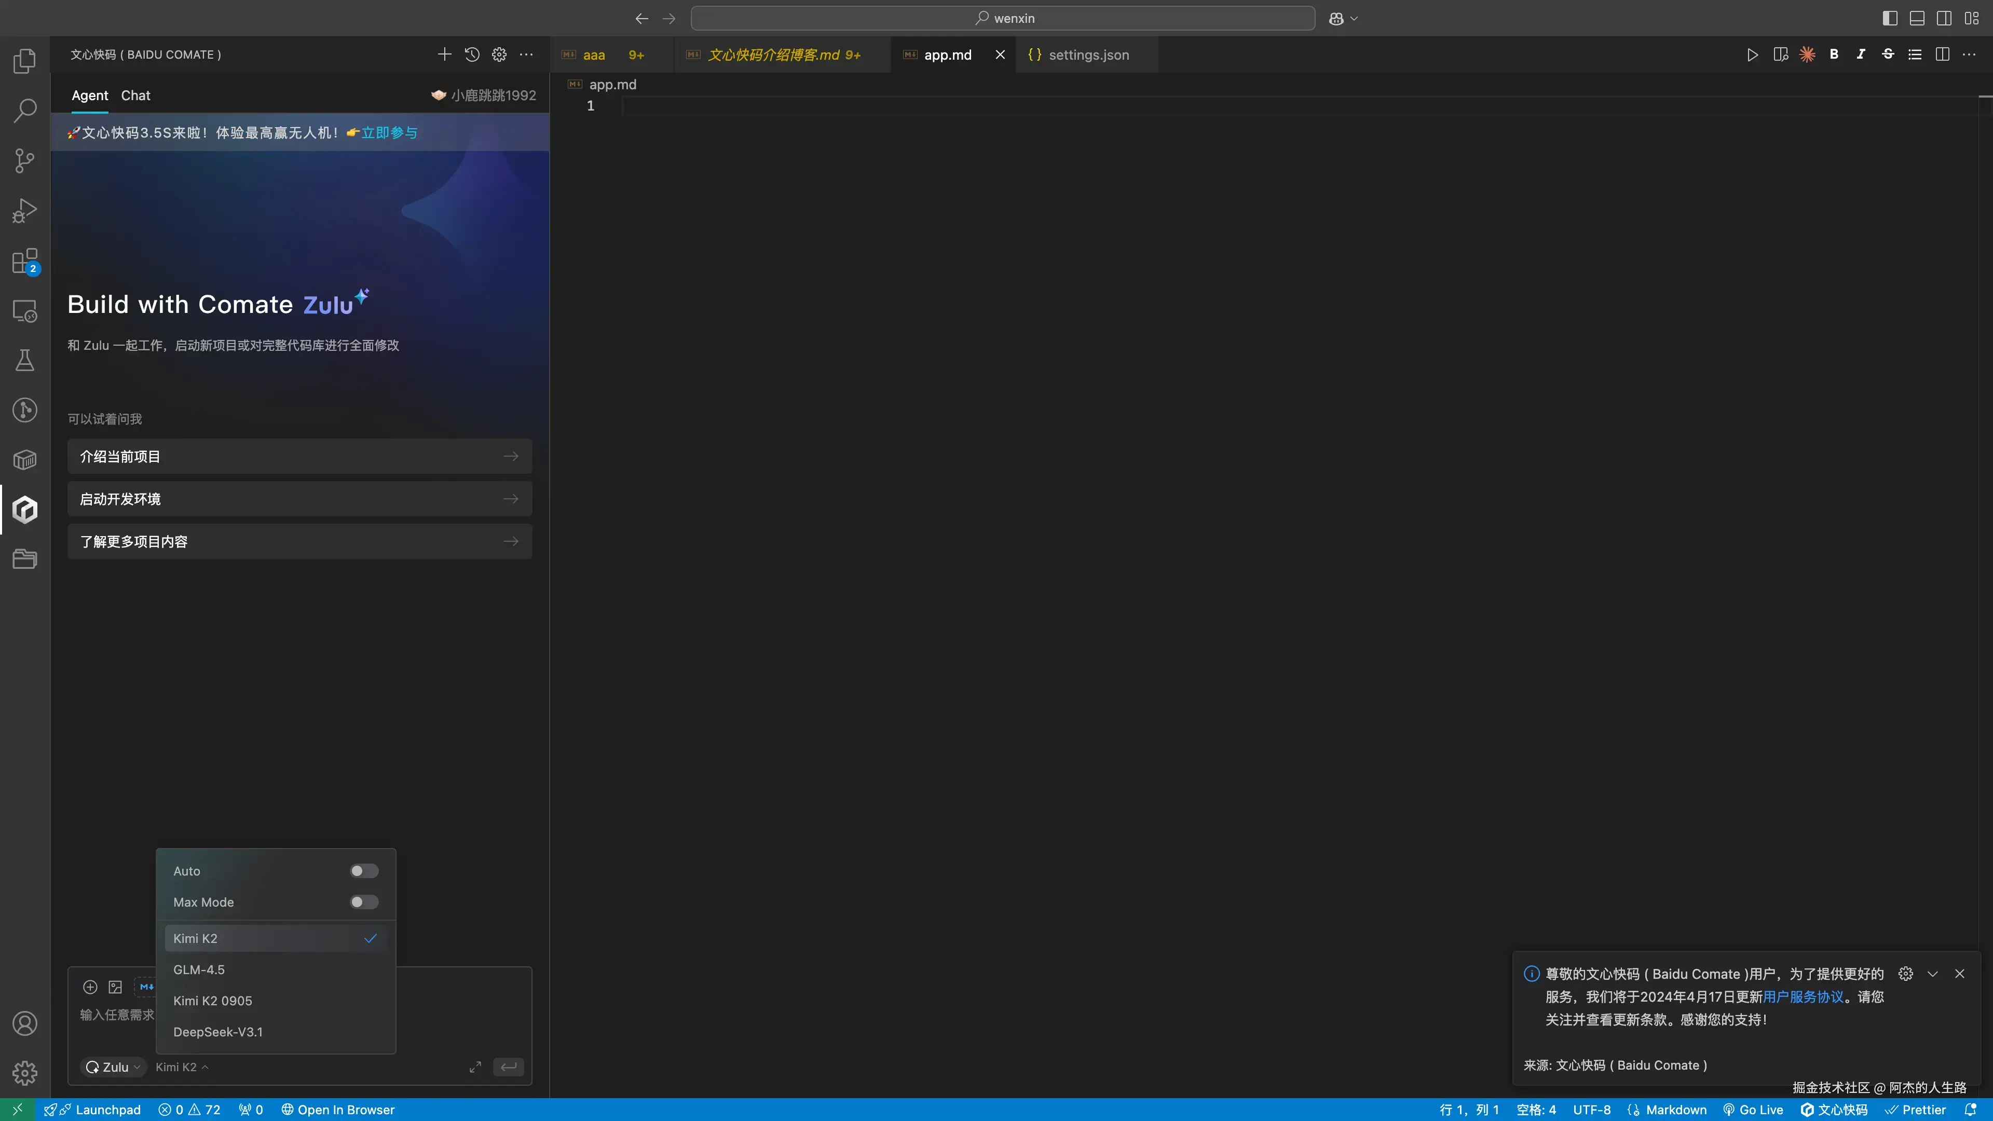1993x1121 pixels.
Task: Click the wenxin search field in title bar
Action: pos(1003,18)
